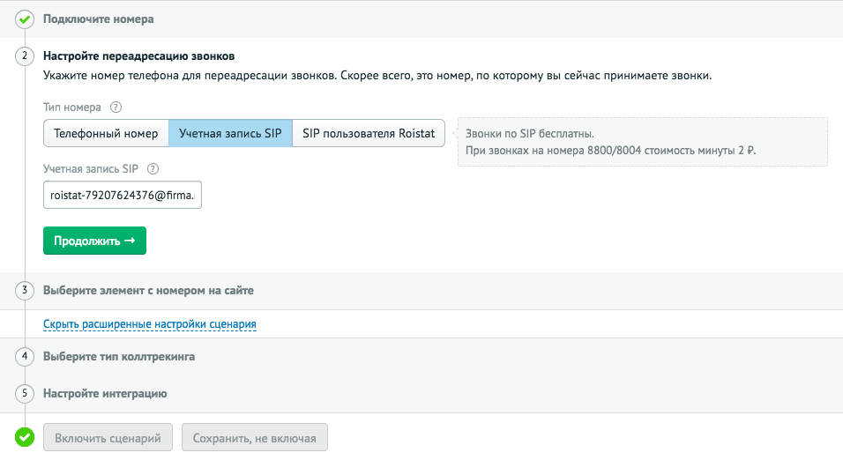
Task: Open help icon next to Тип номера
Action: coord(116,107)
